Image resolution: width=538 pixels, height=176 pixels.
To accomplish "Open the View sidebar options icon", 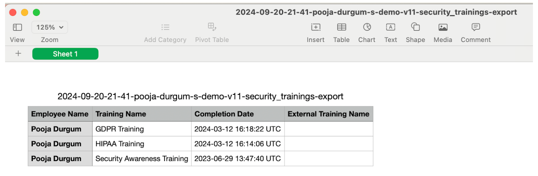I will pos(17,27).
